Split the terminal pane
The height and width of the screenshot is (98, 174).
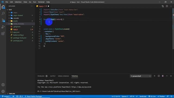click(x=159, y=76)
